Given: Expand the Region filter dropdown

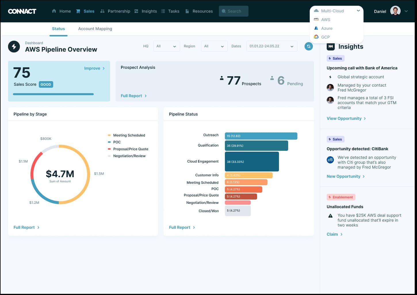Looking at the screenshot, I should 214,46.
